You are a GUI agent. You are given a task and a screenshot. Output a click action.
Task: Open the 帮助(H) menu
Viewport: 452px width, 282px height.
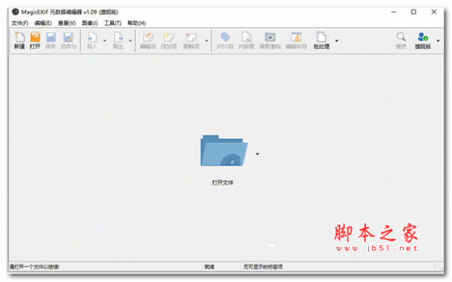click(136, 23)
